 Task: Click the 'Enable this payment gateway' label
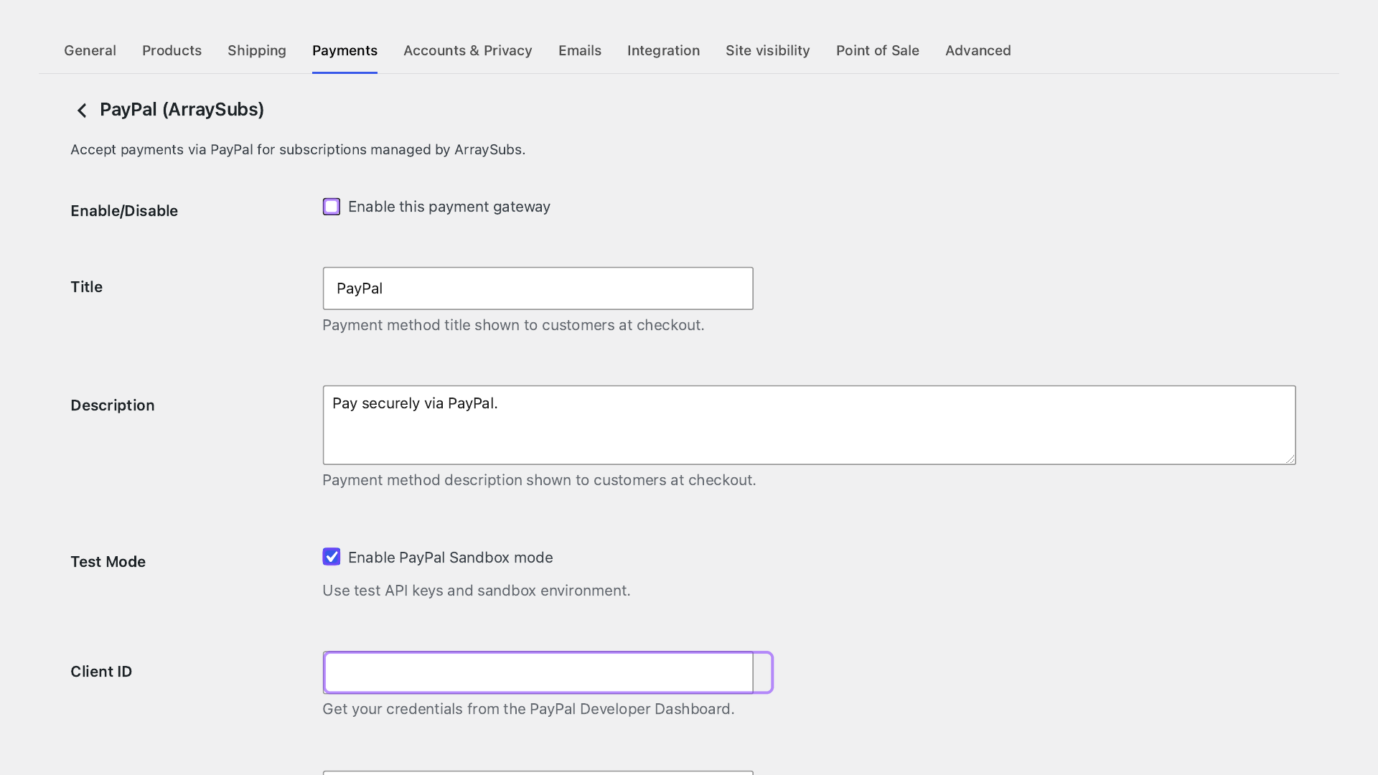coord(449,207)
